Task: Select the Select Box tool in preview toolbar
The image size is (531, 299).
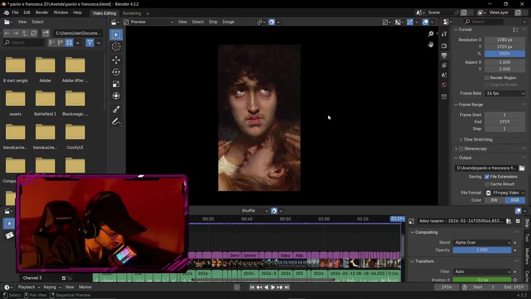Action: pos(116,35)
